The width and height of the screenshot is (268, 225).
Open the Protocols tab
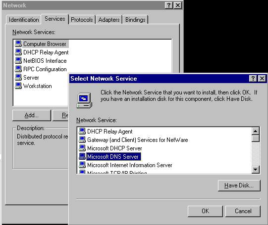point(82,20)
